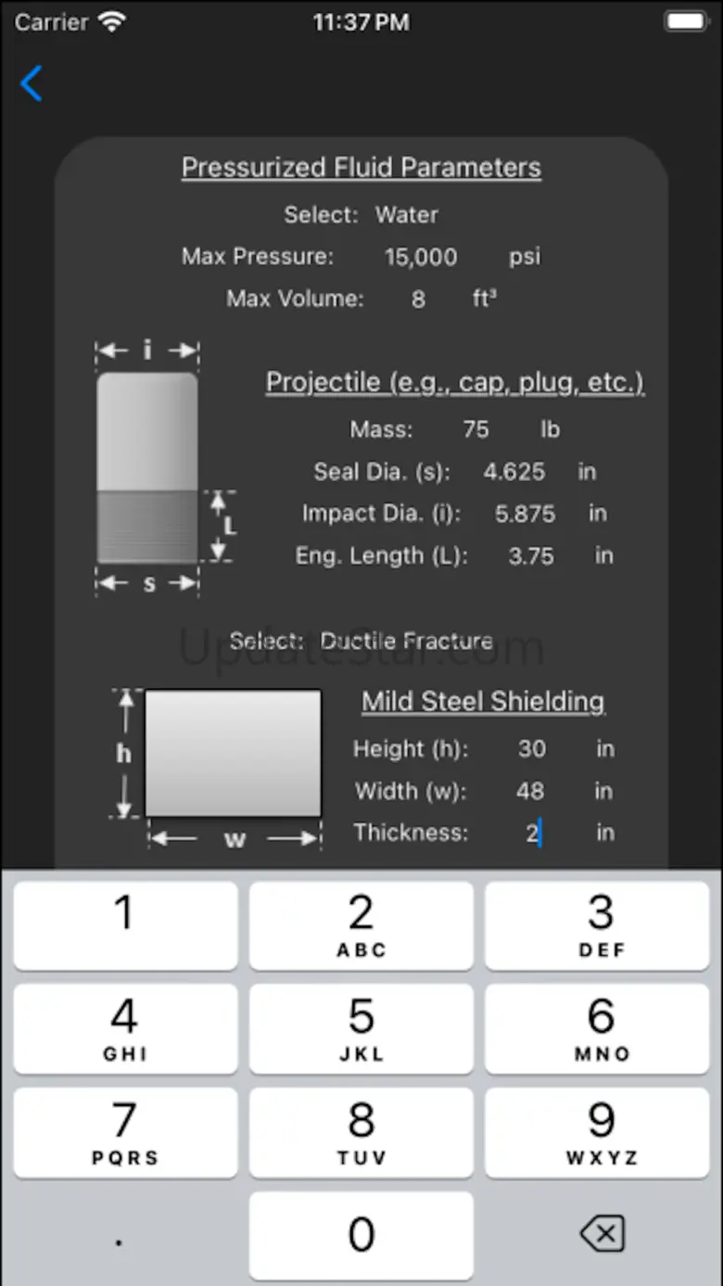Select the projectile Mass field 75
723x1286 pixels.
pos(476,429)
